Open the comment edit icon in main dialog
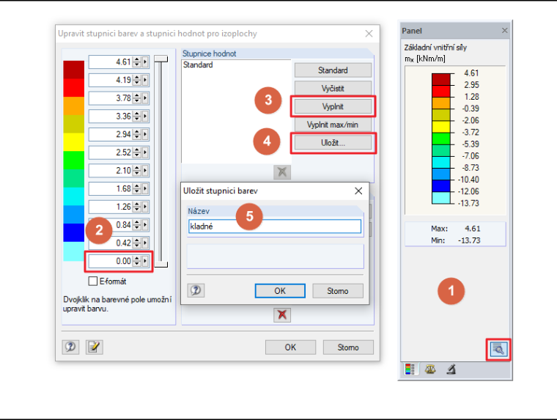 pyautogui.click(x=95, y=347)
